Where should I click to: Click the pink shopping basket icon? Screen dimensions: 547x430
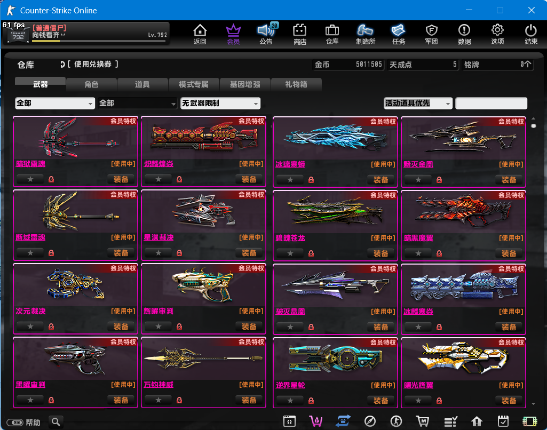(316, 421)
